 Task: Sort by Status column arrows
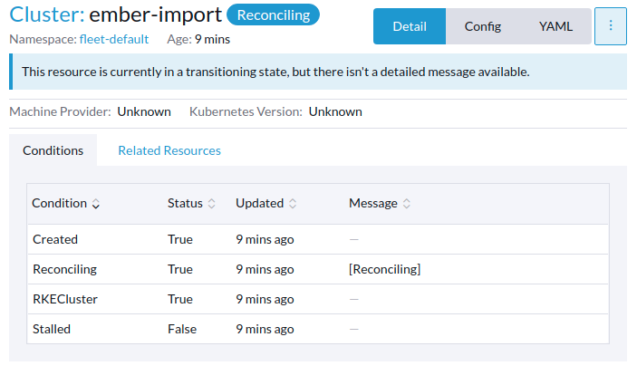[212, 204]
